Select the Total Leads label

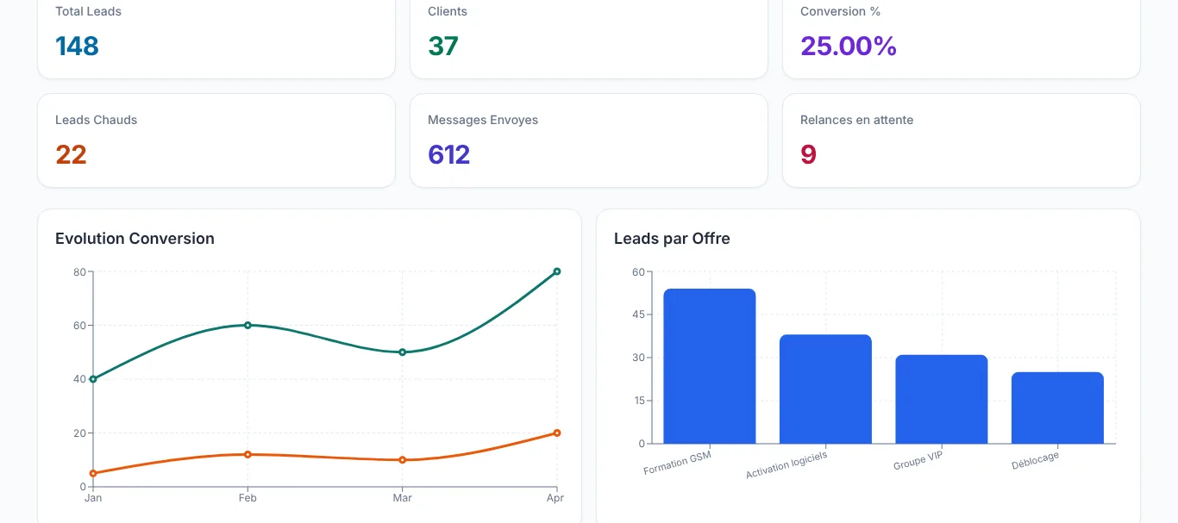(88, 11)
